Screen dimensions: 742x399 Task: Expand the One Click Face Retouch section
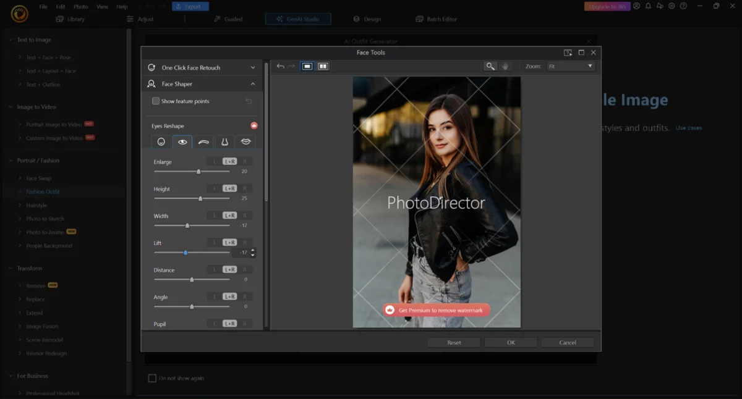click(x=253, y=67)
